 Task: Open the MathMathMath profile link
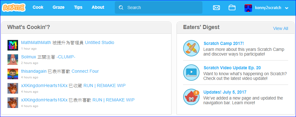tap(36, 42)
